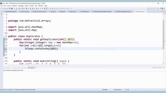Click the Debug bug icon
This screenshot has width=166, height=93.
pyautogui.click(x=19, y=8)
